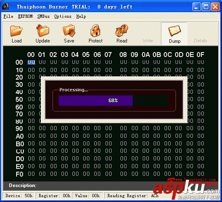222x202 pixels.
Task: Click the Load folder icon
Action: [x=16, y=31]
